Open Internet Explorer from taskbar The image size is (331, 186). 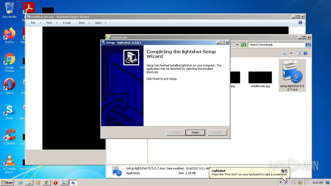(20, 183)
